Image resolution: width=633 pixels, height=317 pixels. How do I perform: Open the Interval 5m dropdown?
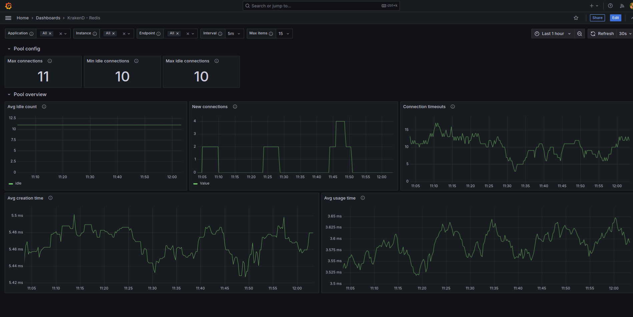click(x=234, y=34)
